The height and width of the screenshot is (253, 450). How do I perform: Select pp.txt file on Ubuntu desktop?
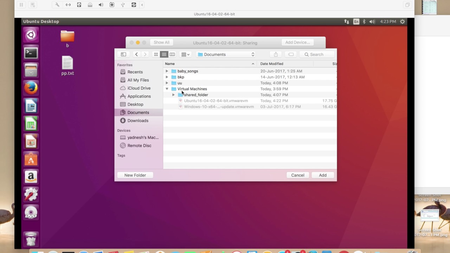[x=67, y=66]
